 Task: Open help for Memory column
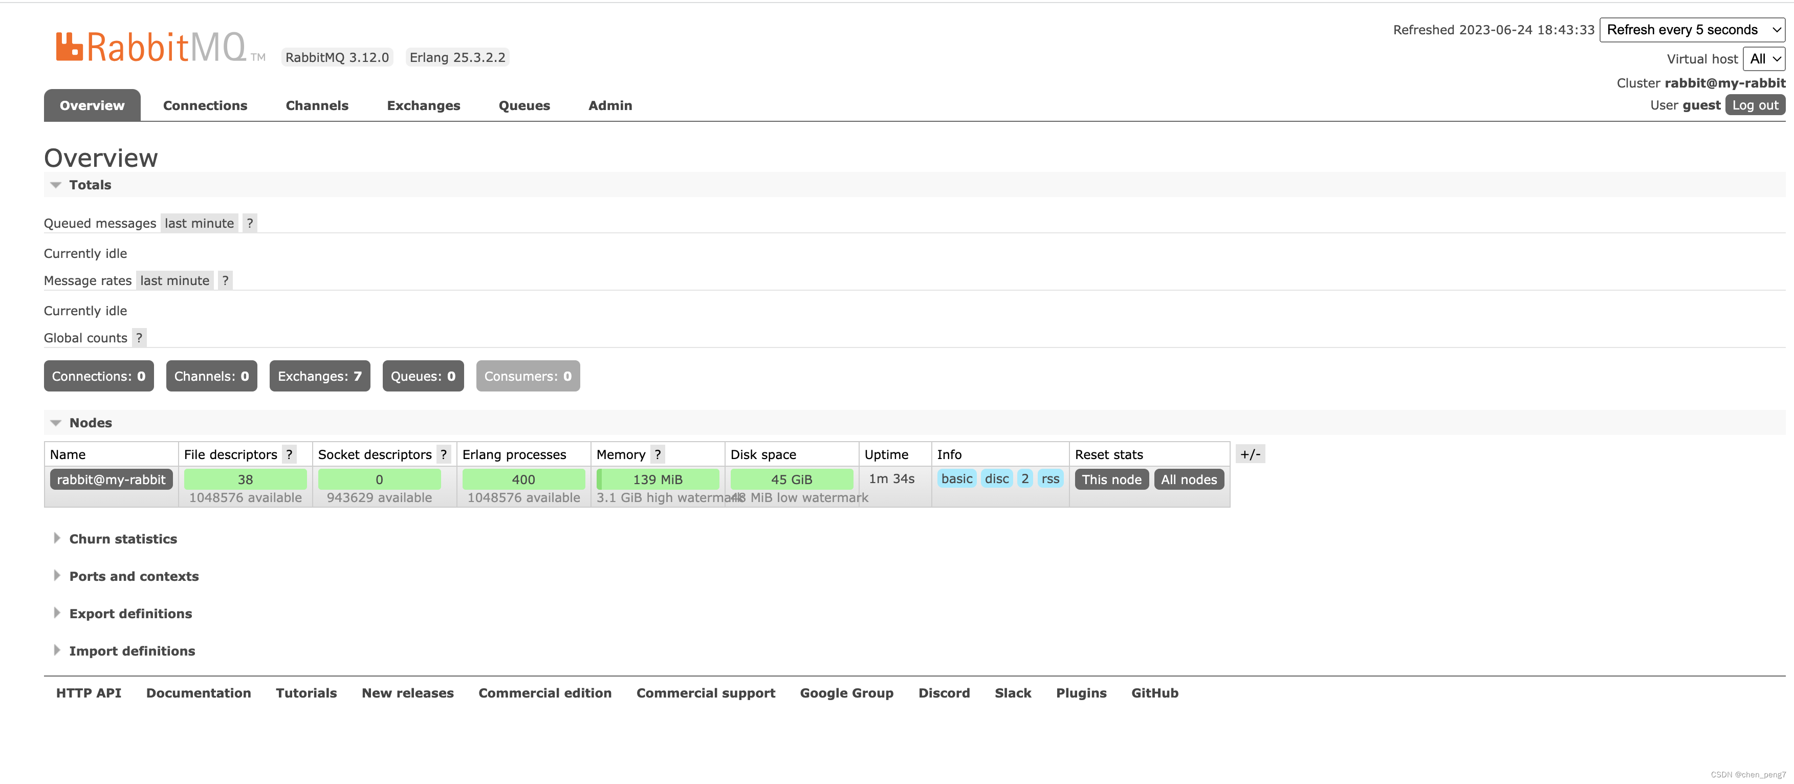tap(658, 454)
